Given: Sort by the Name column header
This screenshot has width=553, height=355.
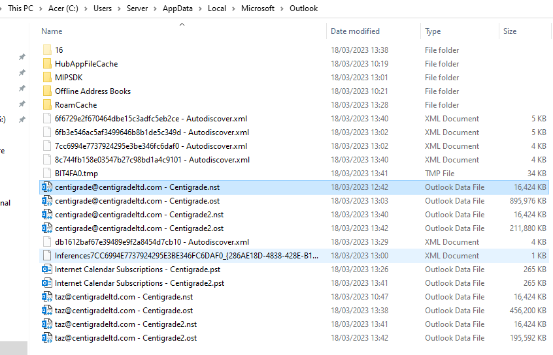Looking at the screenshot, I should click(x=52, y=31).
